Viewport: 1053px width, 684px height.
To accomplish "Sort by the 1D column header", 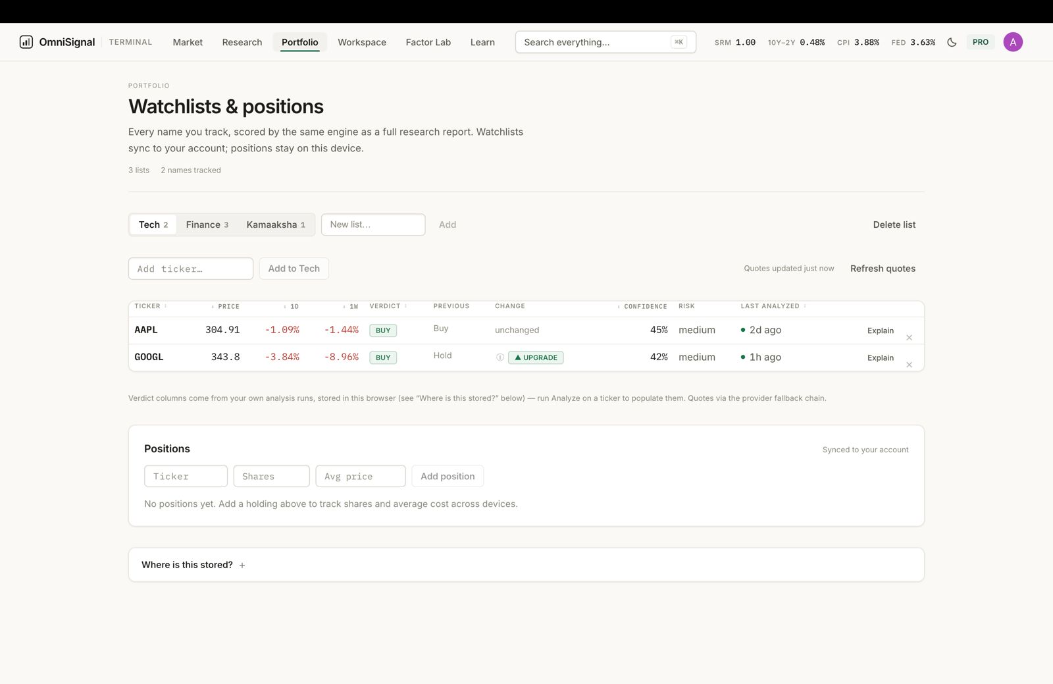I will point(291,307).
